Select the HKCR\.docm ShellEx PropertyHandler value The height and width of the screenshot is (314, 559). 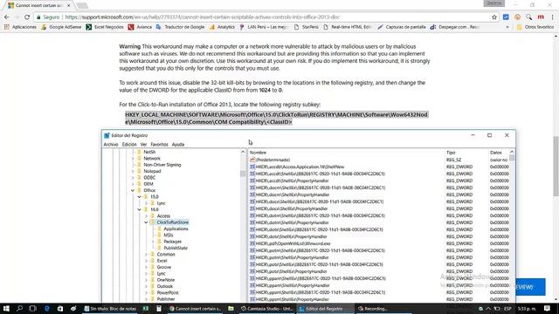coord(293,195)
